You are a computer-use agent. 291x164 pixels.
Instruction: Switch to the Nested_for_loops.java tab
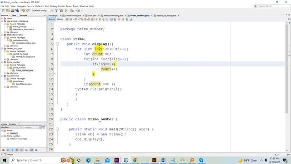tap(166, 15)
